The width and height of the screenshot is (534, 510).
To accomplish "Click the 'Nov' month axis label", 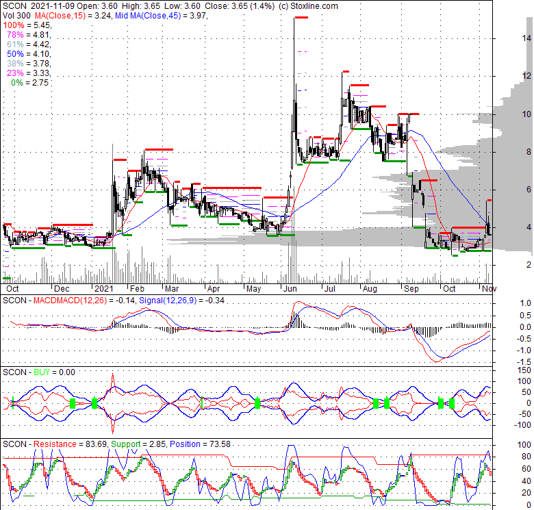I will pyautogui.click(x=489, y=289).
